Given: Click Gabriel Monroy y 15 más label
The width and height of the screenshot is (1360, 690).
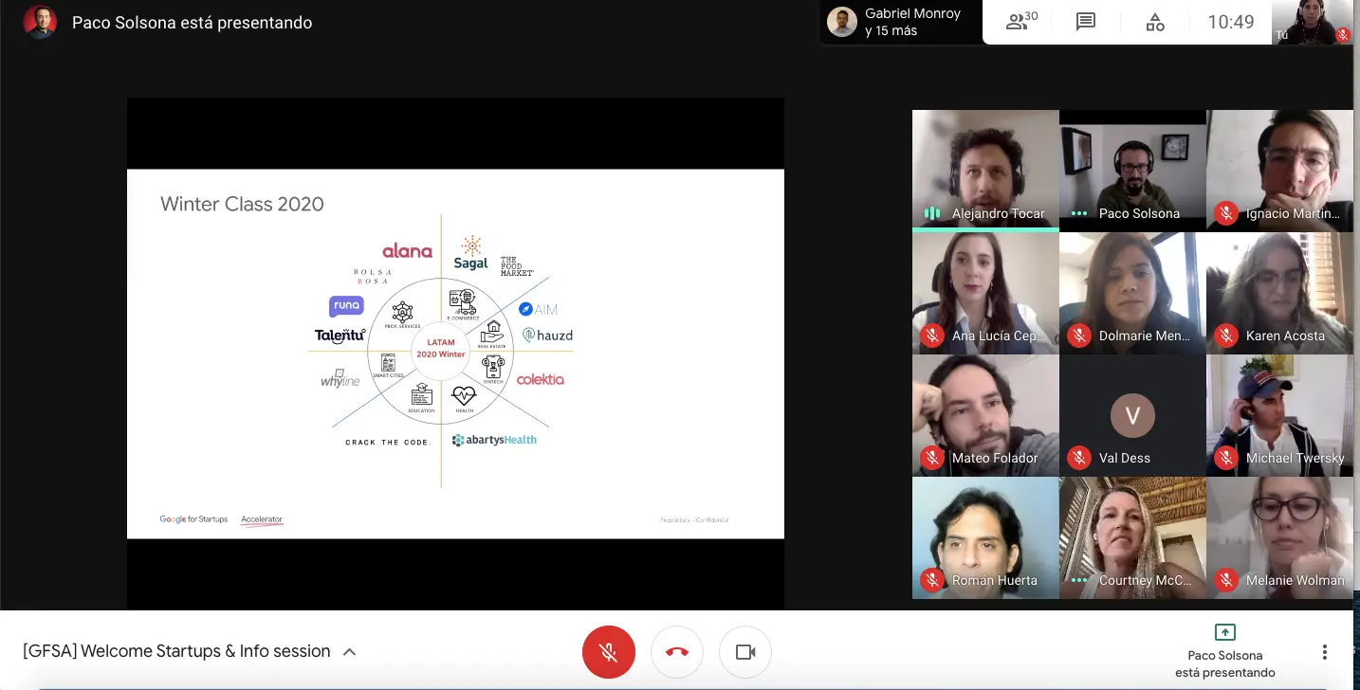Looking at the screenshot, I should tap(912, 22).
